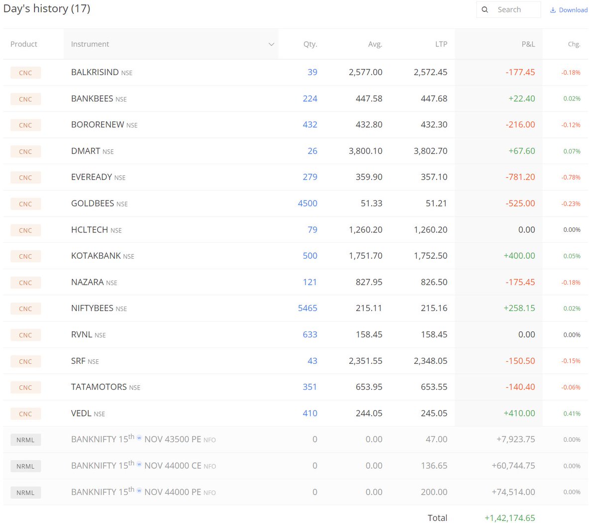Select the TATAMOTORS instrument name
The width and height of the screenshot is (597, 523).
coord(99,387)
